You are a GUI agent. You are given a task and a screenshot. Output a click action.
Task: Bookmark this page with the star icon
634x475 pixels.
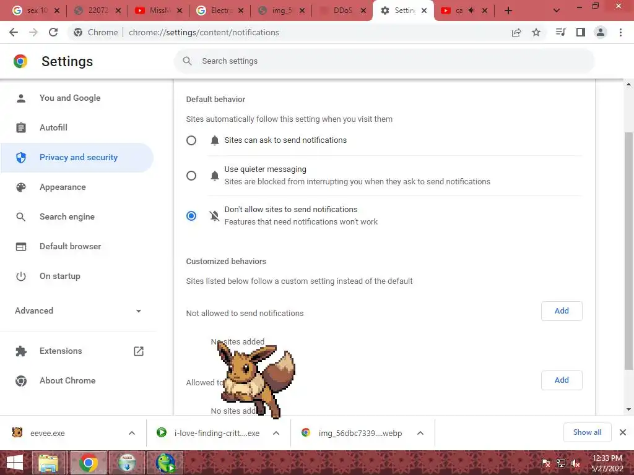tap(536, 32)
